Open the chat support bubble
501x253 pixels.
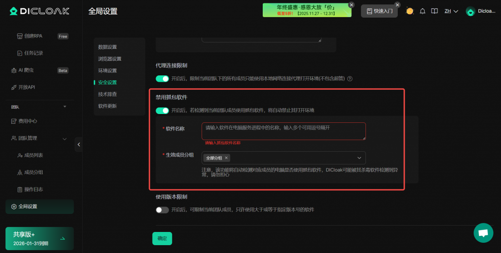coord(483,233)
